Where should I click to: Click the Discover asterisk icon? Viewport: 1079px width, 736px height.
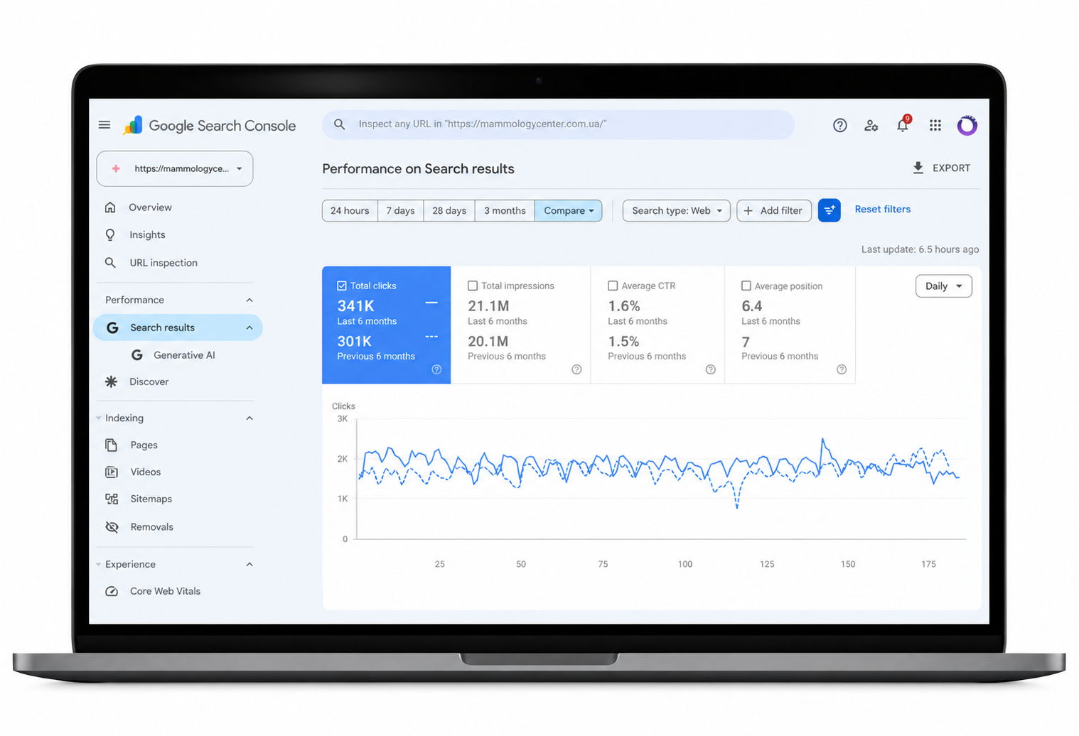[x=111, y=381]
